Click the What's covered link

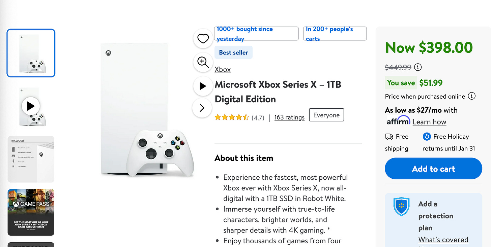coord(443,239)
